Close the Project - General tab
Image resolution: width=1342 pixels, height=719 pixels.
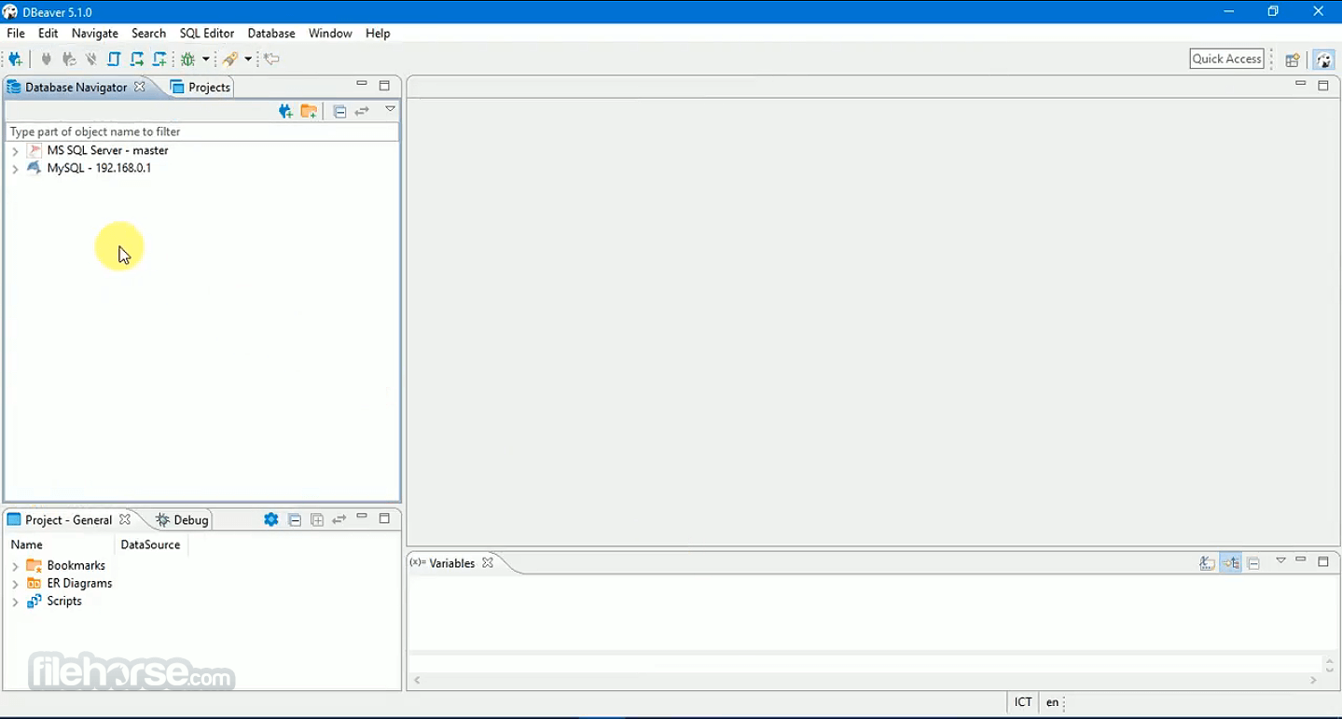125,519
